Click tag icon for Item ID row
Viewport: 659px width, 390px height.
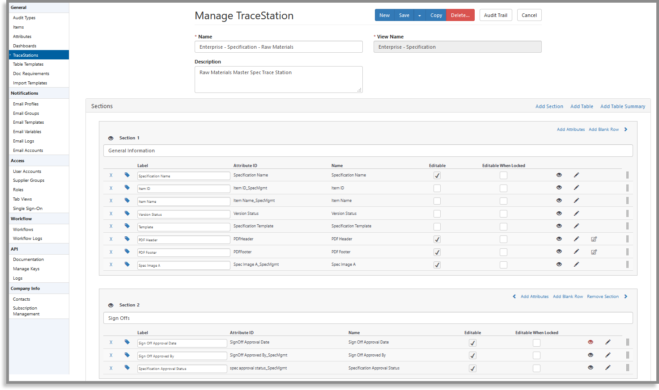click(x=127, y=188)
